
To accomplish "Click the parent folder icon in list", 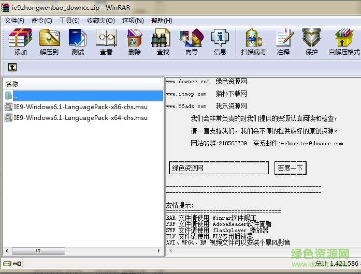I will pos(8,96).
